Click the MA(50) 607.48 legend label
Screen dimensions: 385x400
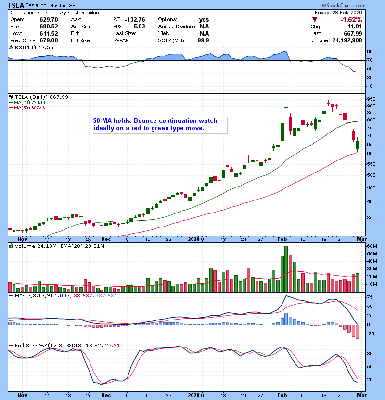point(29,108)
